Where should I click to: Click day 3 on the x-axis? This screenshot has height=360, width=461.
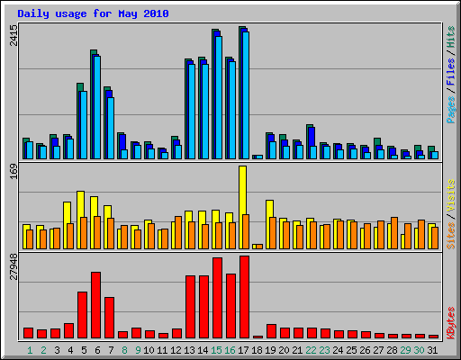57,350
